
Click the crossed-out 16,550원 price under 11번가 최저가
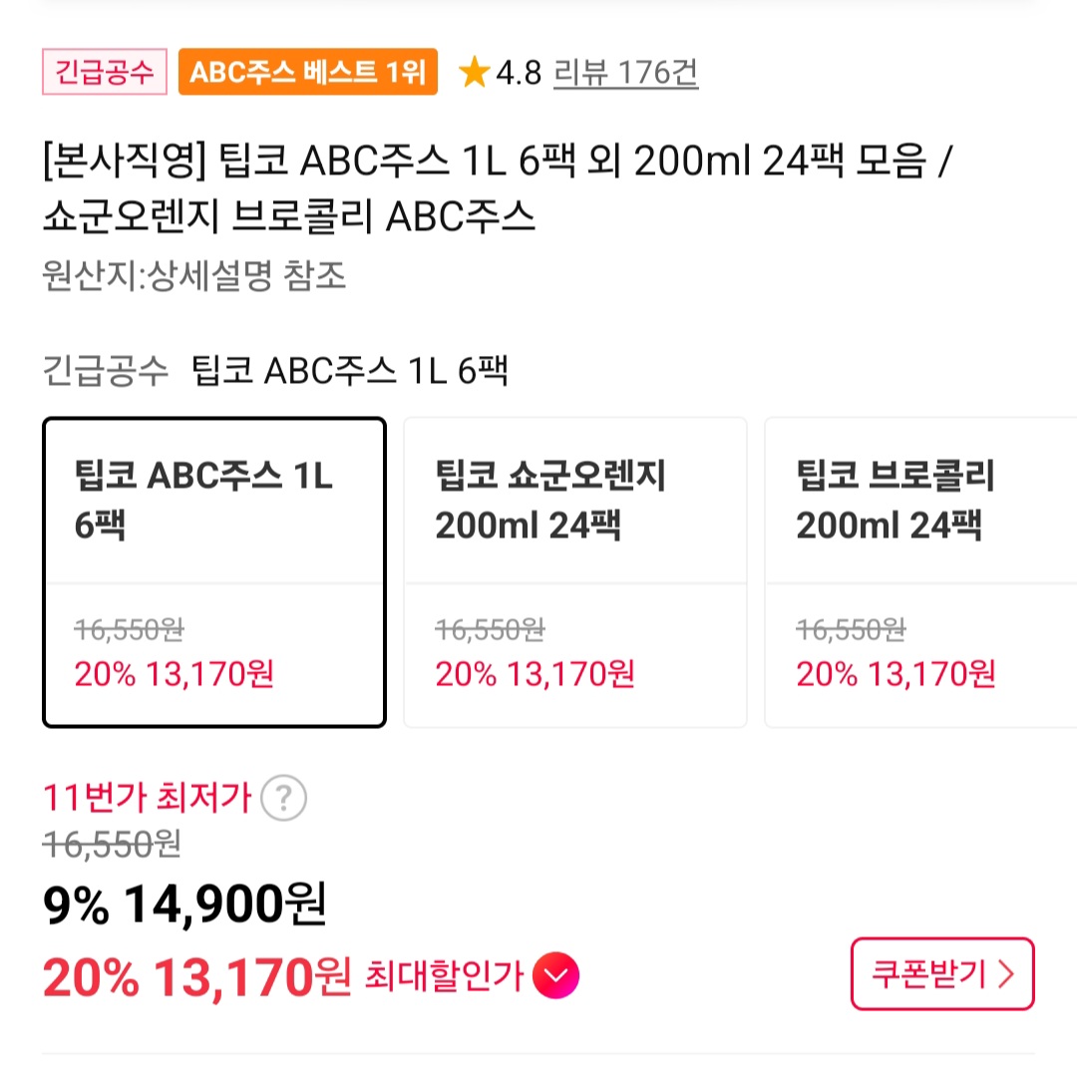pyautogui.click(x=112, y=844)
